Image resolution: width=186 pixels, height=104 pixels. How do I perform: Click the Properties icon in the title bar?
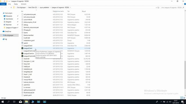point(4,1)
